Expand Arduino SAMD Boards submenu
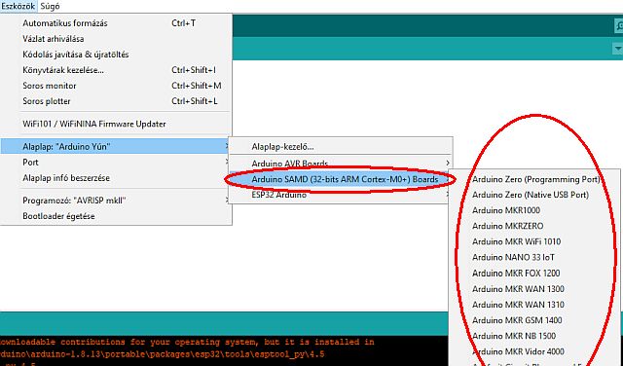Image resolution: width=623 pixels, height=366 pixels. pyautogui.click(x=340, y=179)
